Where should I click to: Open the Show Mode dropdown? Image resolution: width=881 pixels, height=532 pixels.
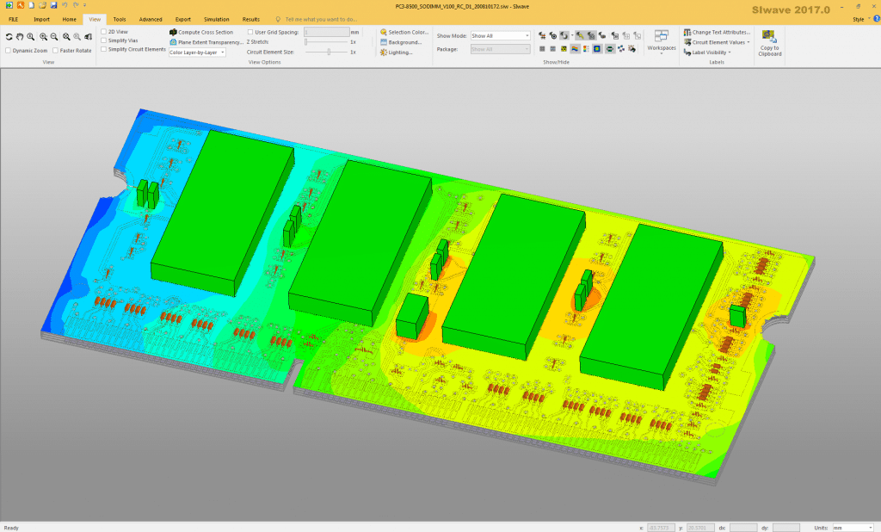coord(500,34)
